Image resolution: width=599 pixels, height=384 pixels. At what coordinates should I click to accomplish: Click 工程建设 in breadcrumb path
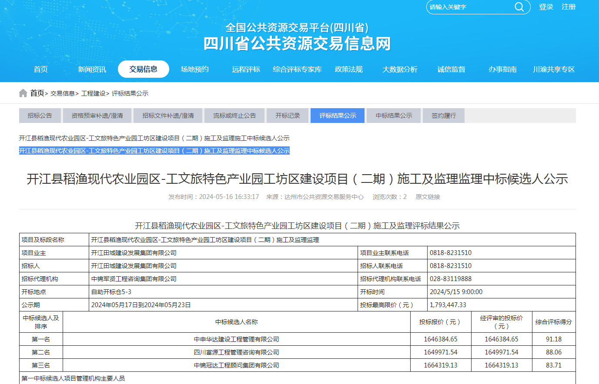tap(93, 93)
